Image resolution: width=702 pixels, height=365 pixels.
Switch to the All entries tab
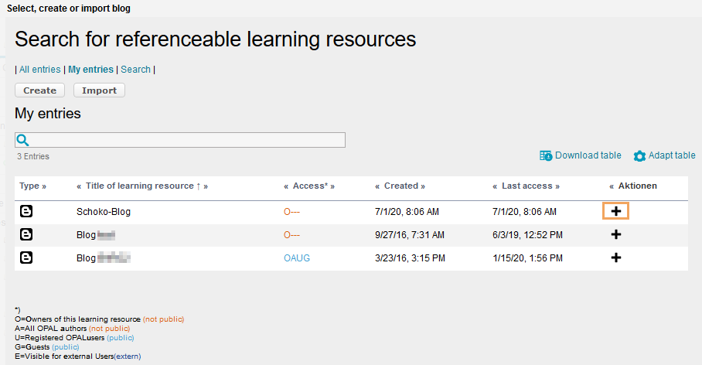[x=40, y=70]
